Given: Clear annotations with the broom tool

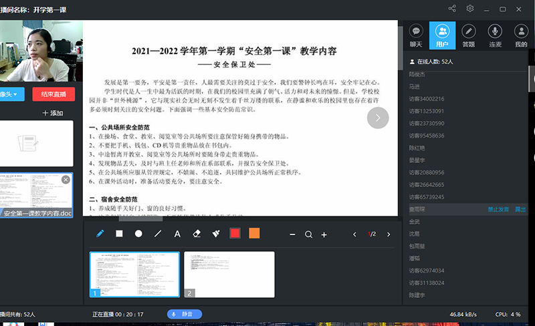Looking at the screenshot, I should coord(216,234).
